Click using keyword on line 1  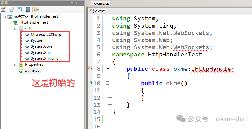click(x=121, y=19)
